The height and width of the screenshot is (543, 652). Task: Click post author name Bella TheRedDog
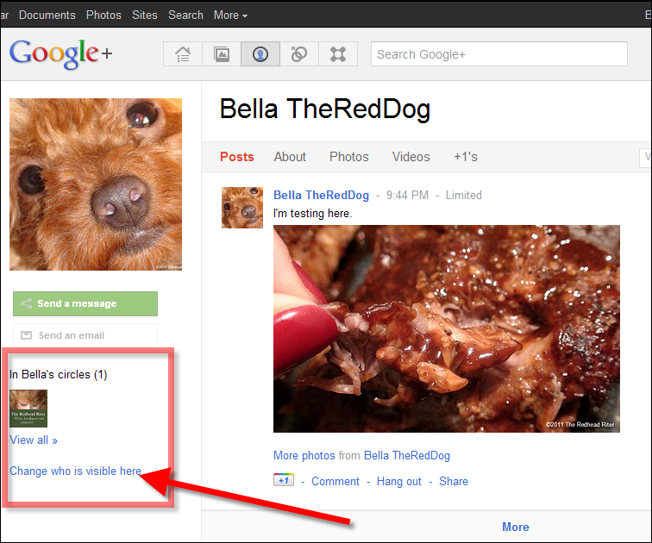coord(321,196)
